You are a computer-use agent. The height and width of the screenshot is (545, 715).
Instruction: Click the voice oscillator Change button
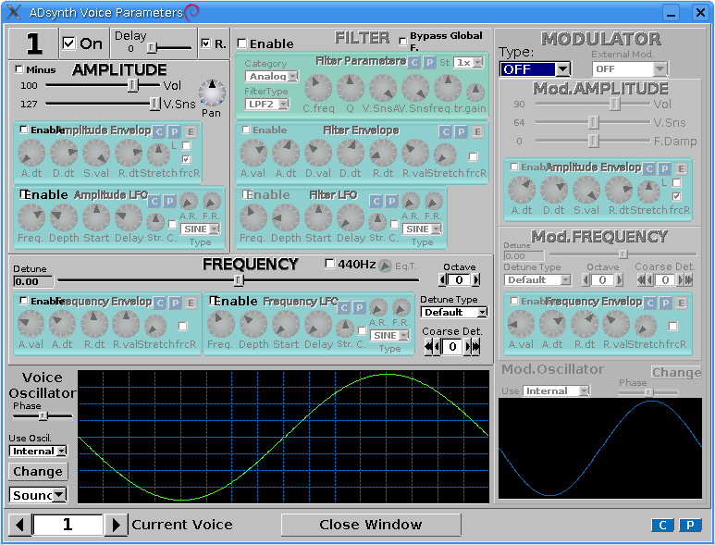[x=38, y=472]
